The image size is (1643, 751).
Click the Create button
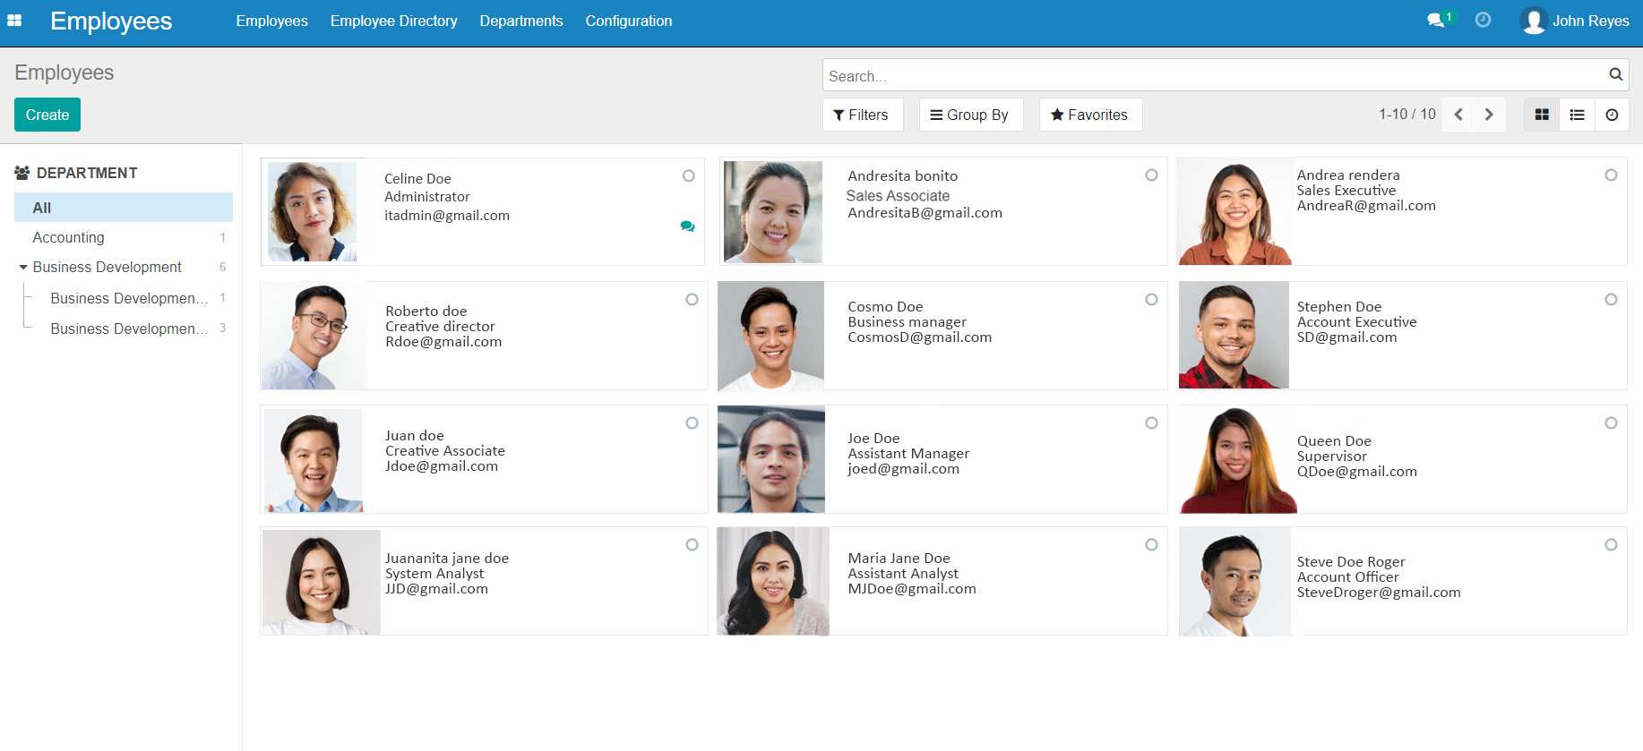tap(47, 115)
